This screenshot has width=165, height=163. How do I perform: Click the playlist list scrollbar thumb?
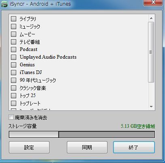click(151, 52)
